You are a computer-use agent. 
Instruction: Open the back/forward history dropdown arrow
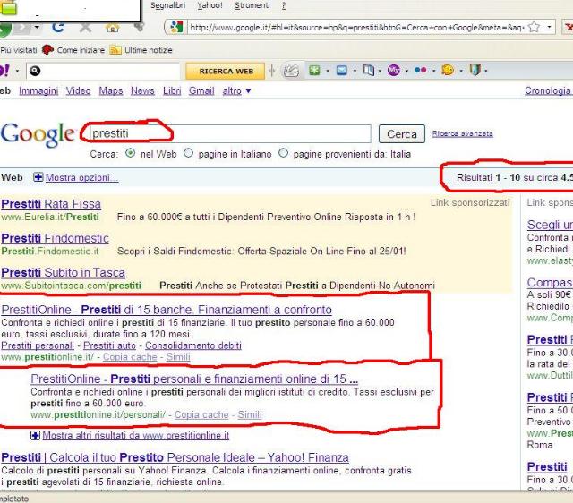tap(37, 28)
